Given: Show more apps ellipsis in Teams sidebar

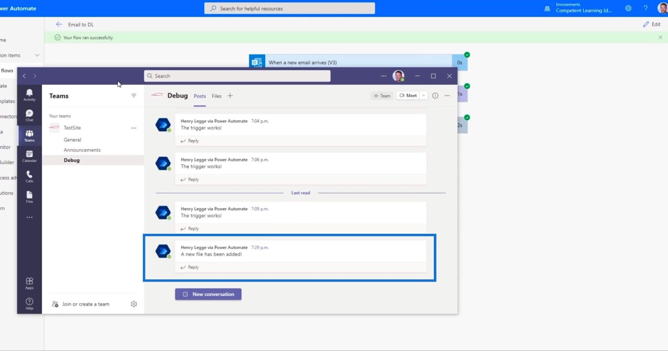Looking at the screenshot, I should 29,217.
